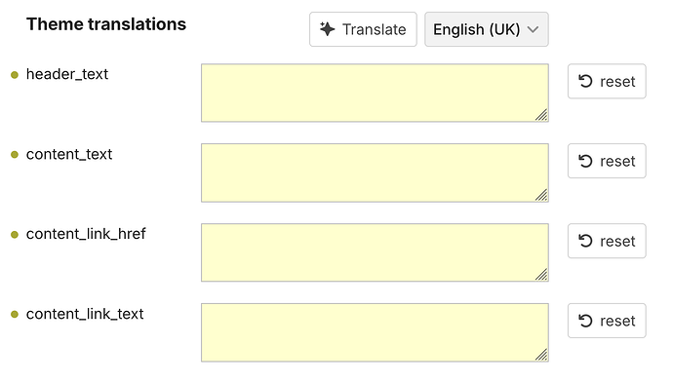Click the content_link_href key label
673x384 pixels.
[86, 234]
